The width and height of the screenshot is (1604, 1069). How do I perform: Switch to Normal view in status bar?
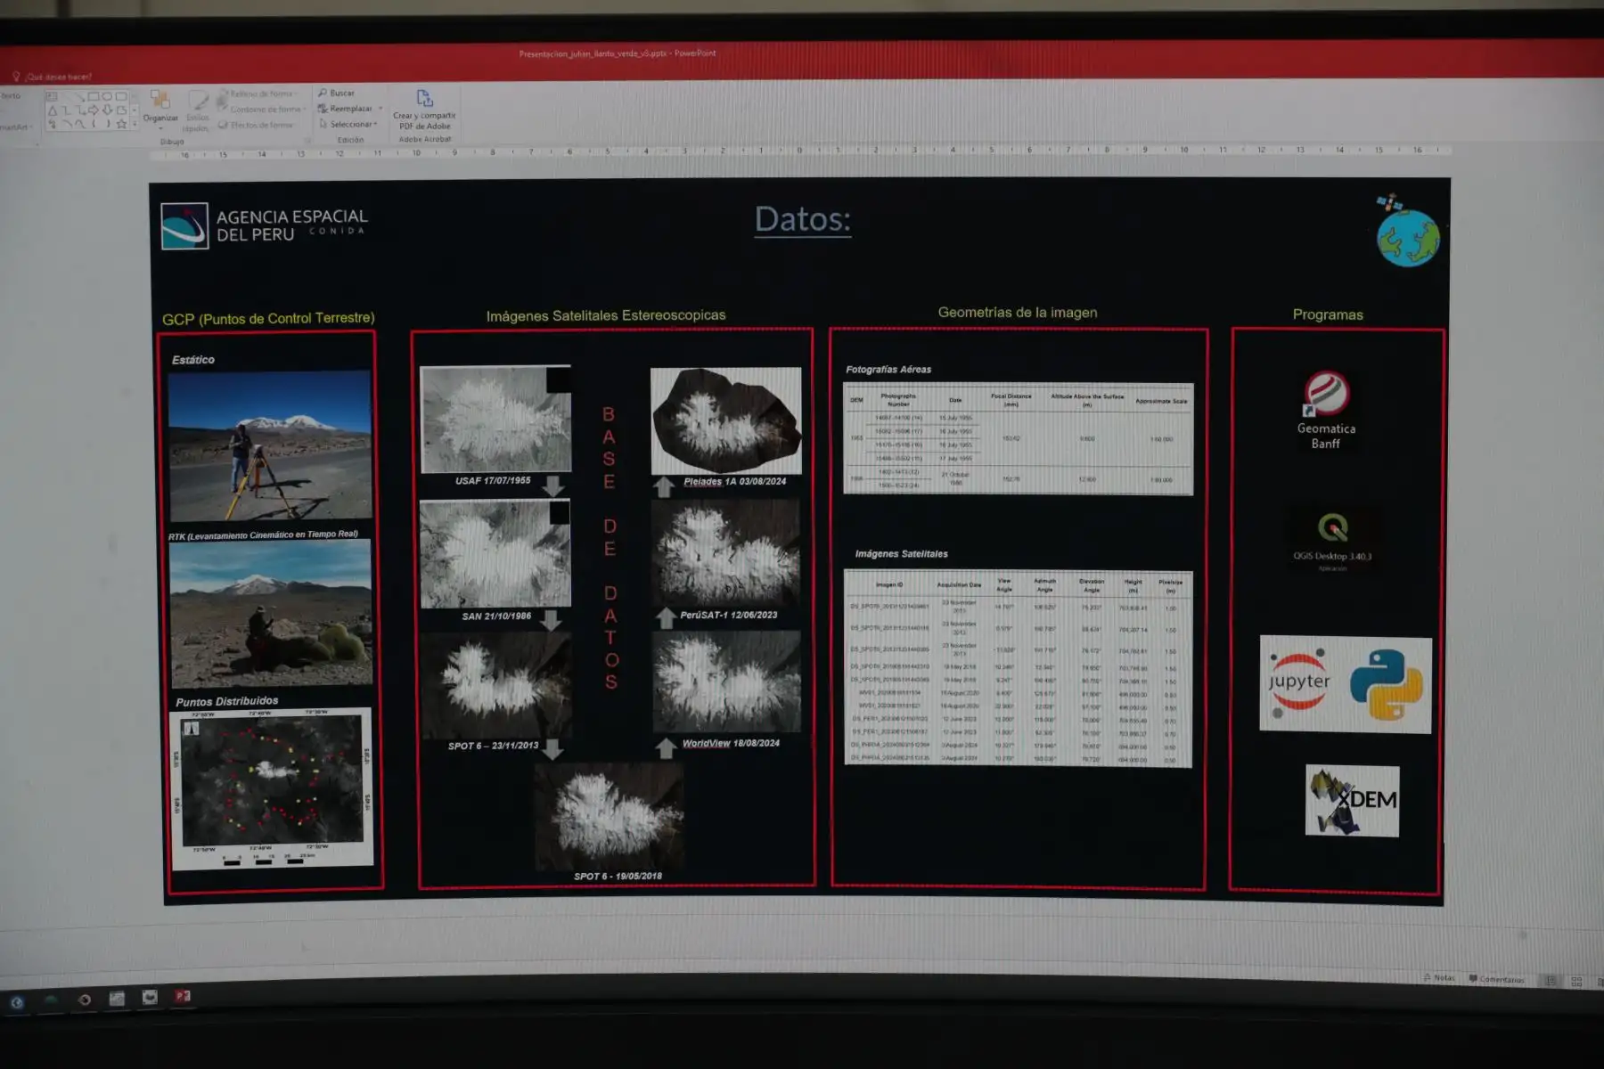(x=1551, y=981)
